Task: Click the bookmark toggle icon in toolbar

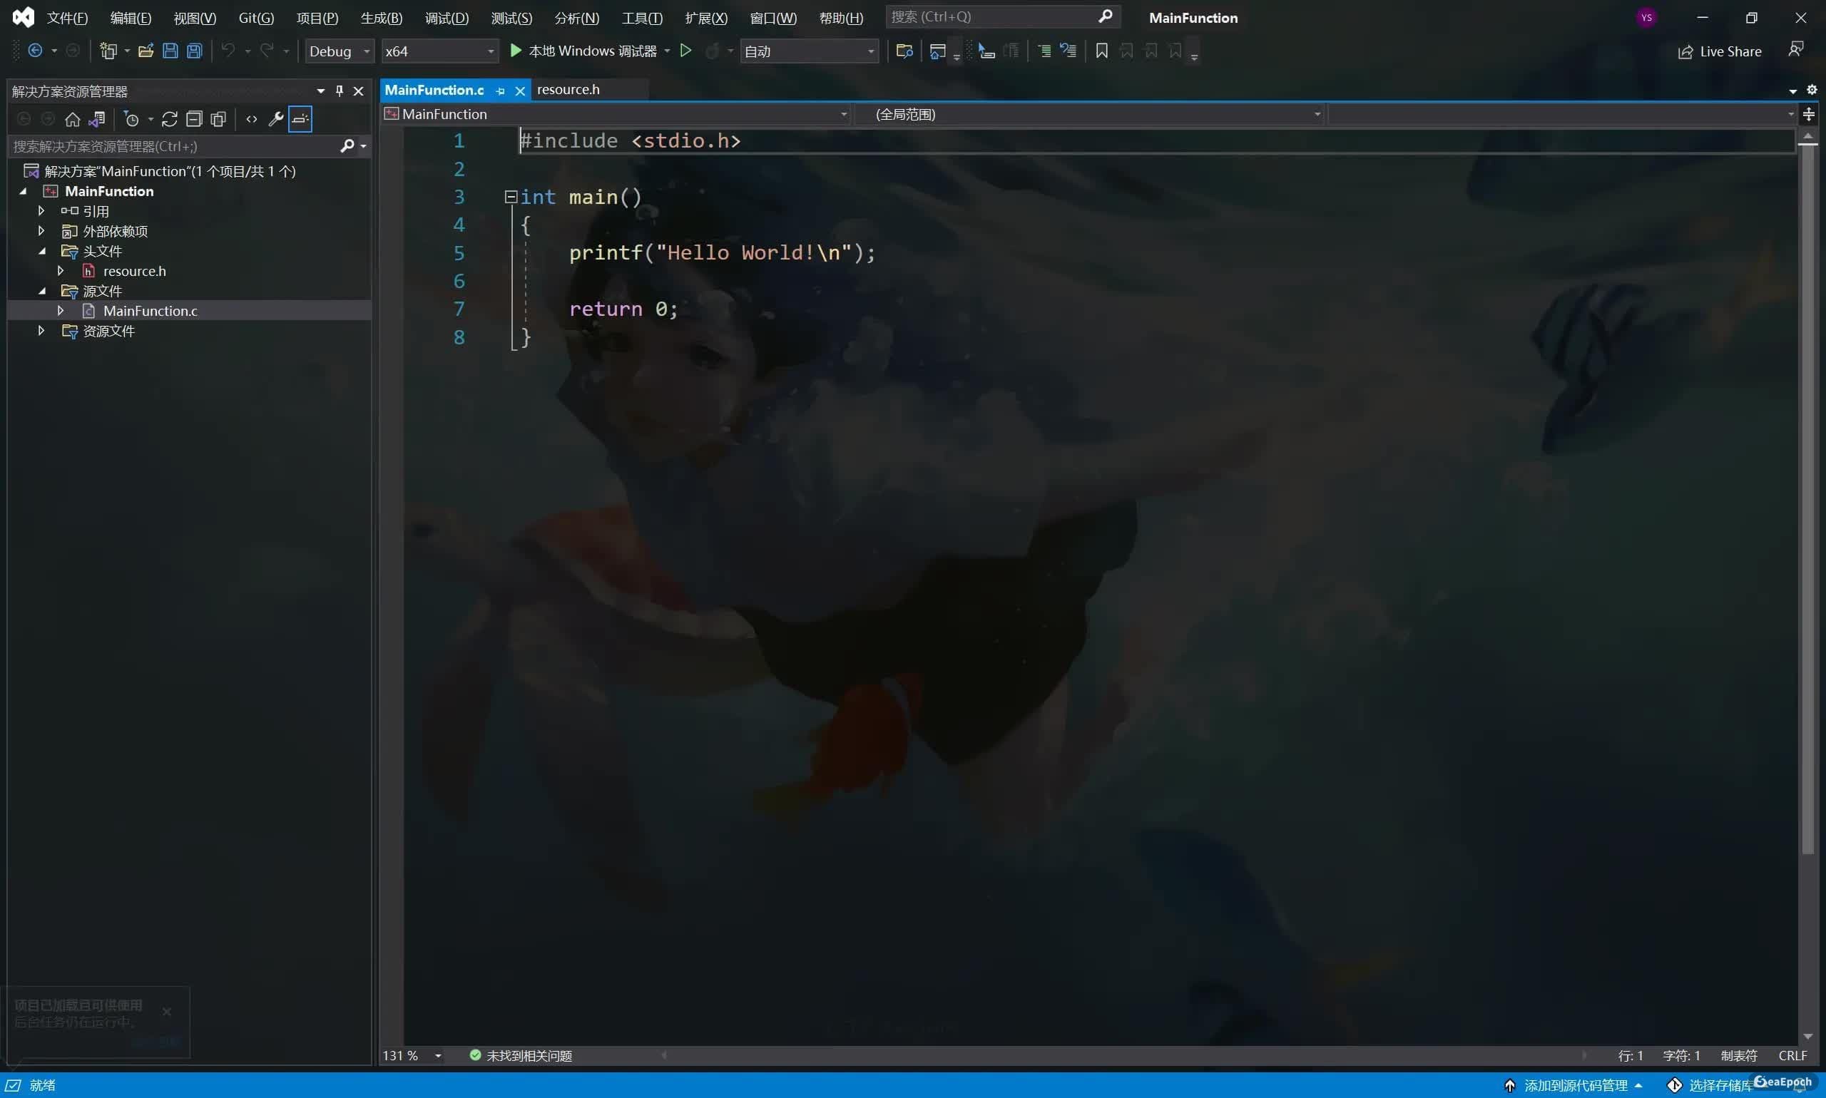Action: tap(1101, 51)
